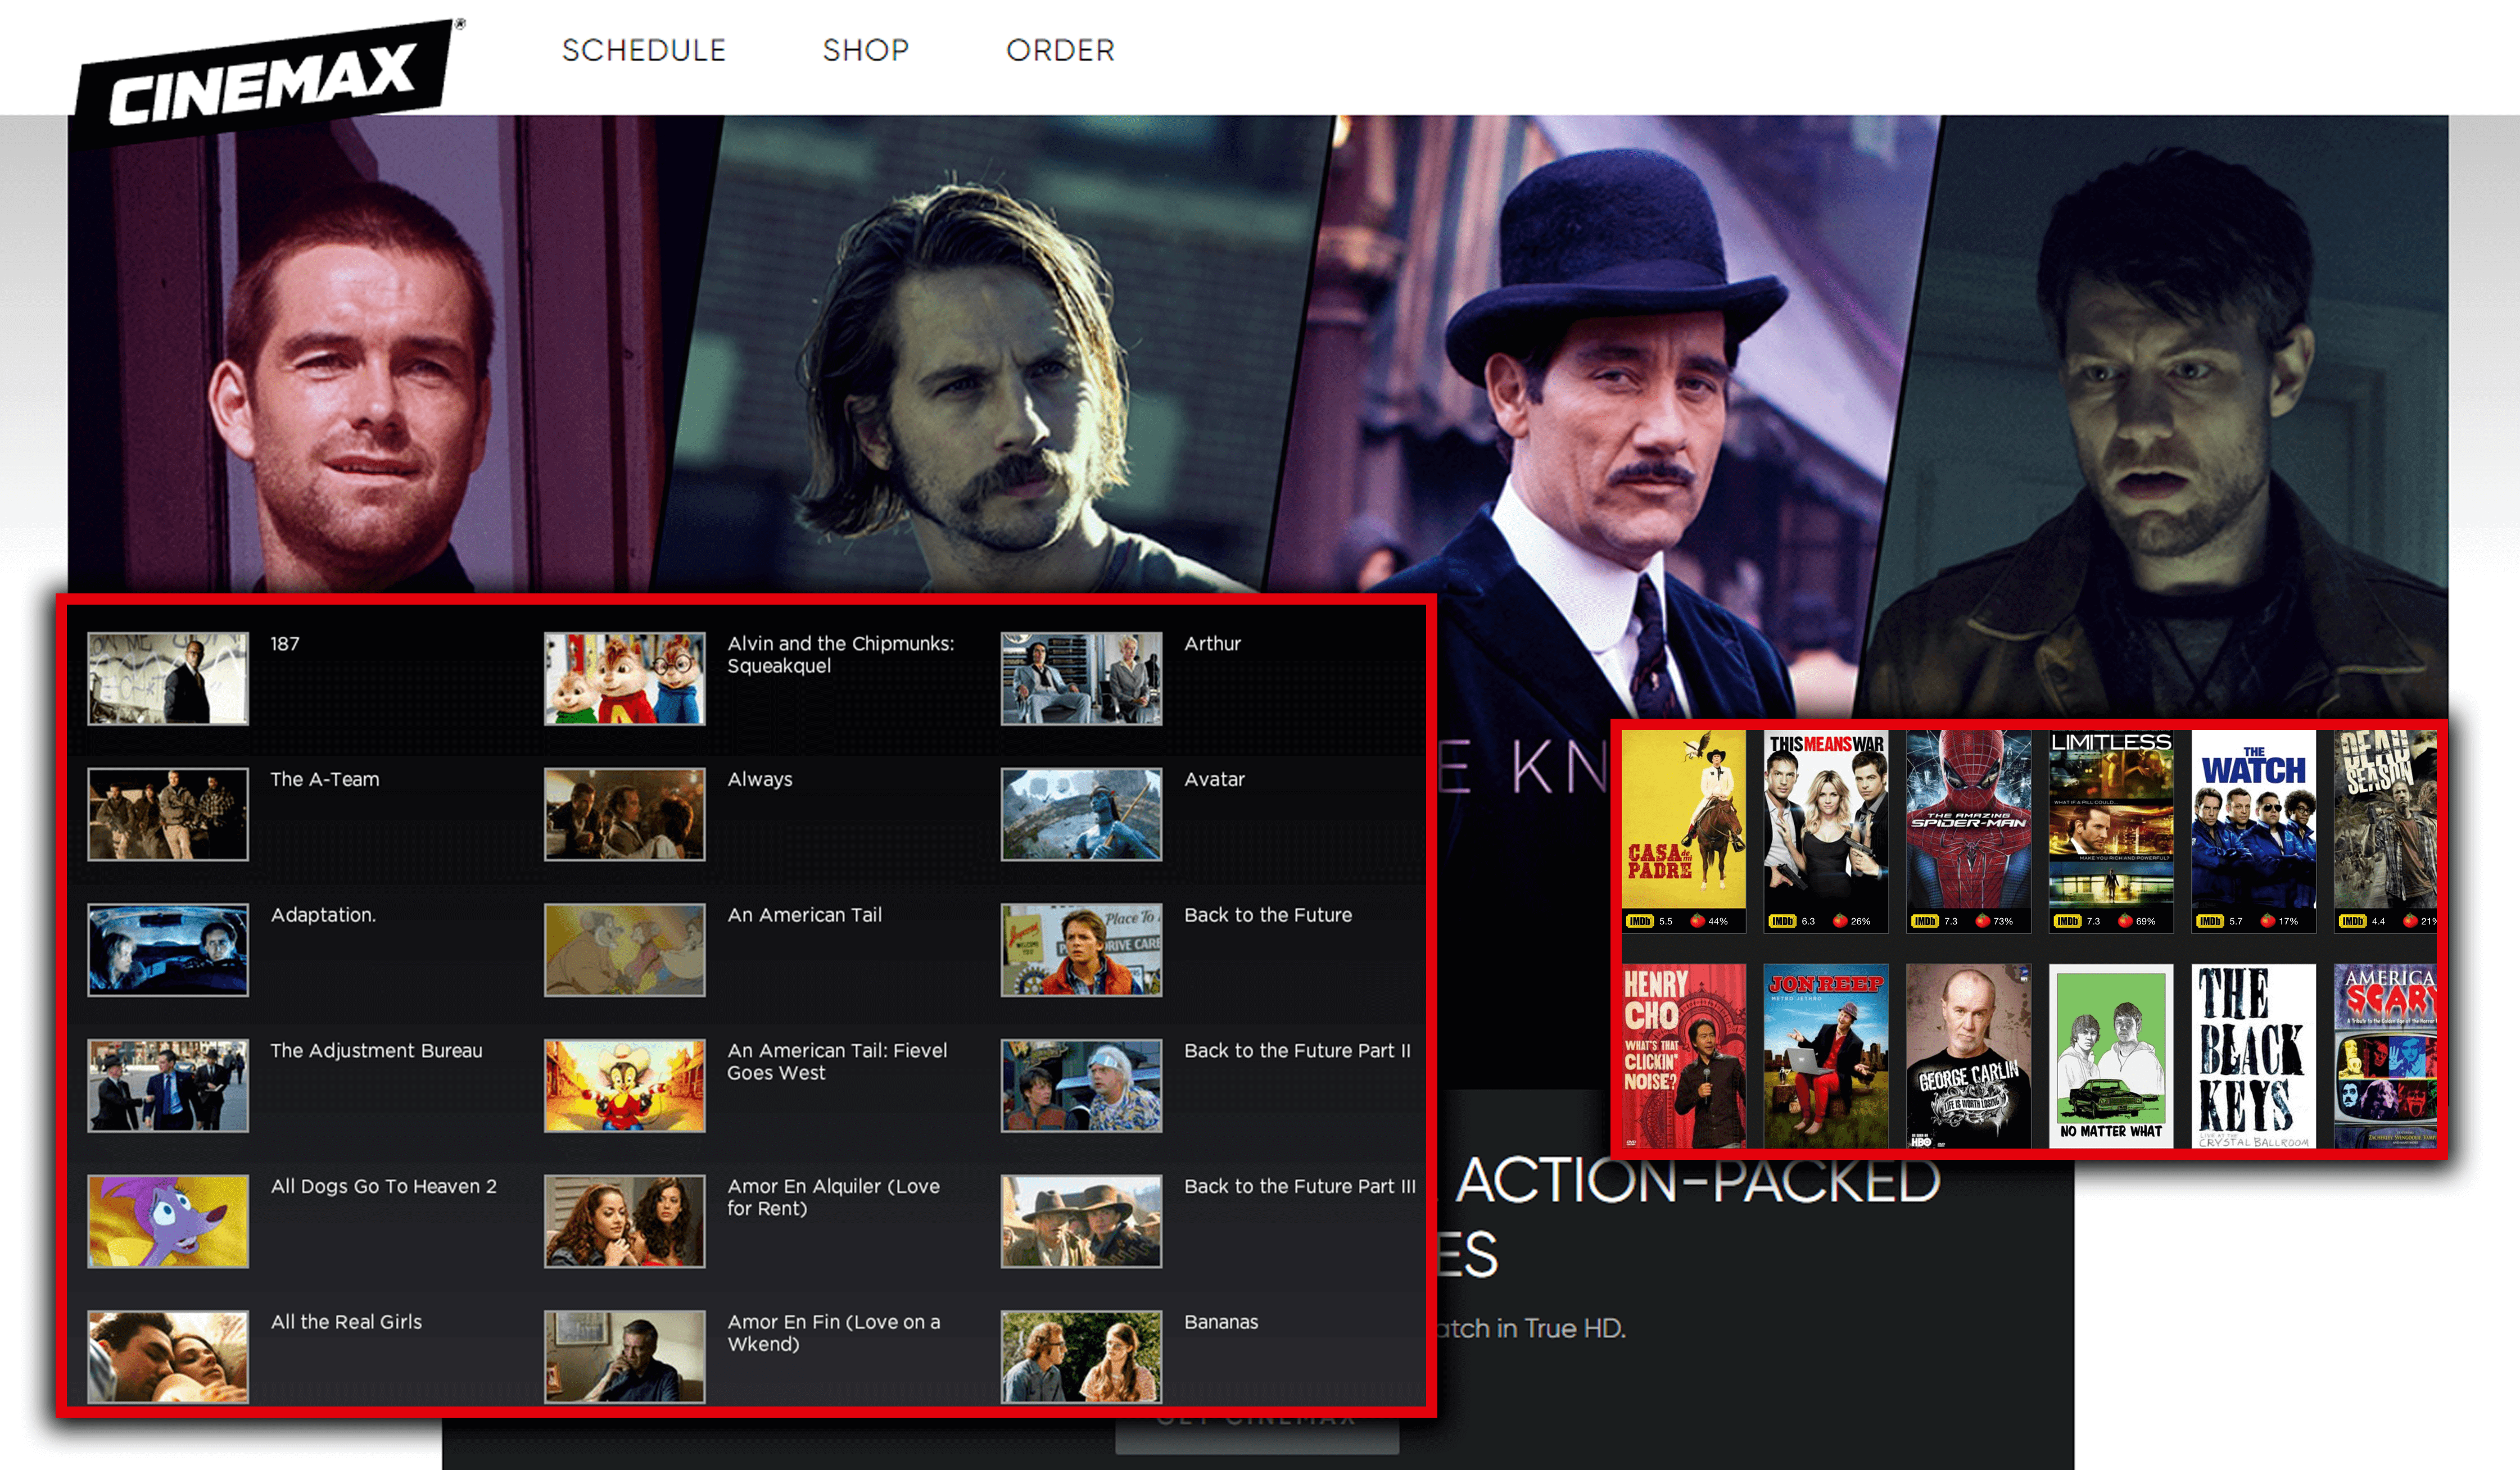Open the SHOP menu item
2520x1470 pixels.
[866, 50]
